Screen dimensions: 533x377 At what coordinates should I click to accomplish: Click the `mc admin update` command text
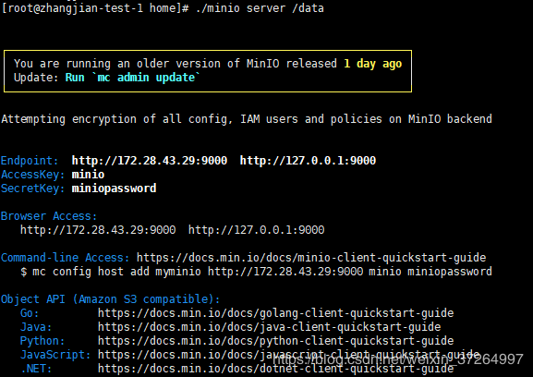(x=146, y=78)
